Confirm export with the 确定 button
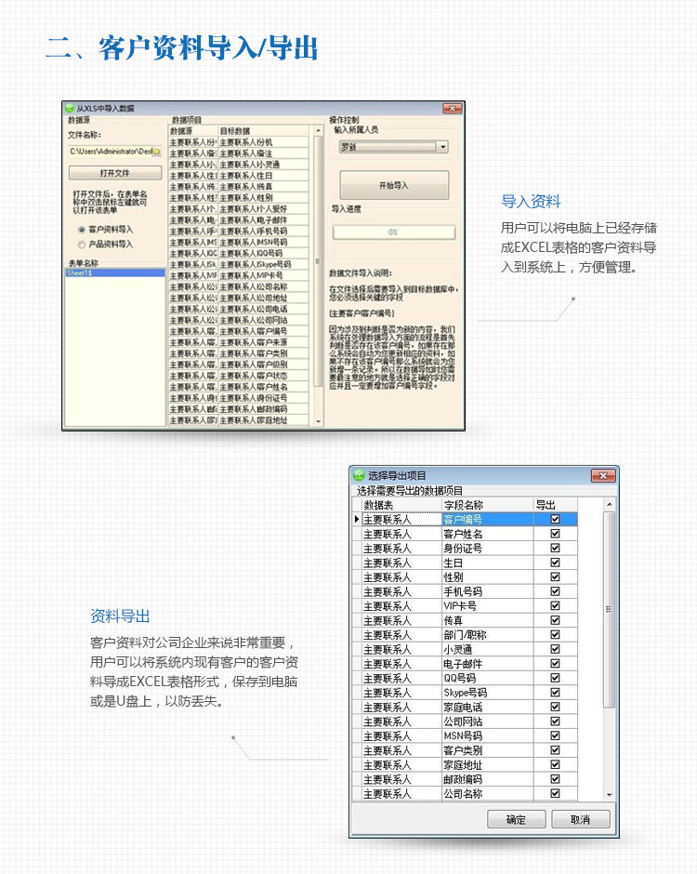Viewport: 697px width, 874px height. click(516, 819)
